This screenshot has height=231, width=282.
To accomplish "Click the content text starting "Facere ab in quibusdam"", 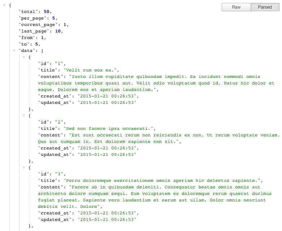I will coord(155,197).
